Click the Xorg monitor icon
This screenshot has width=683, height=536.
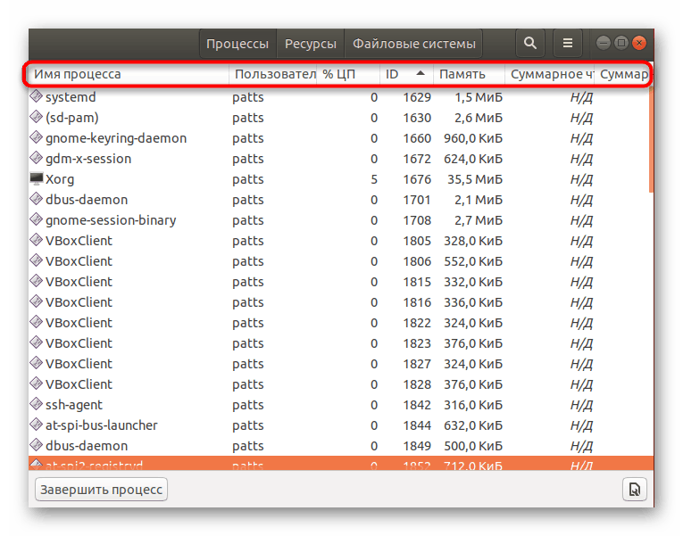(36, 178)
